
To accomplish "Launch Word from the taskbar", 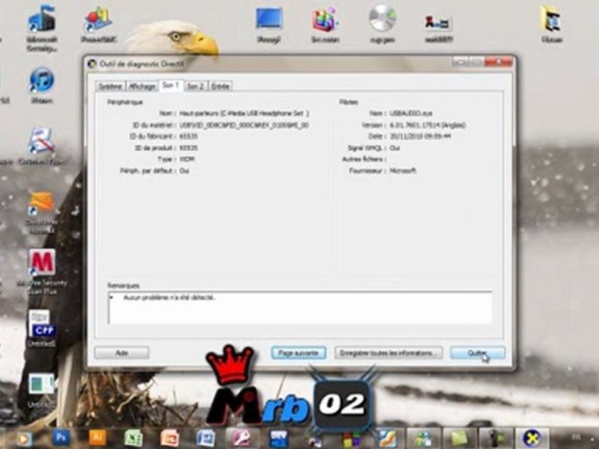I will pos(206,438).
